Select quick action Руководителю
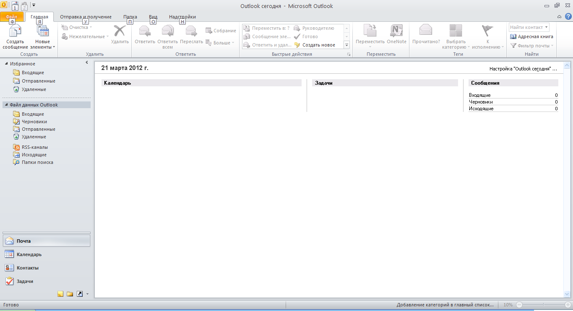Viewport: 573px width, 311px height. [x=314, y=28]
